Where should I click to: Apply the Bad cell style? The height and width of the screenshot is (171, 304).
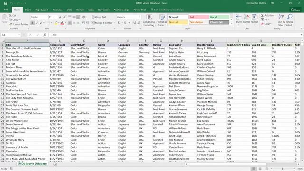coord(199,17)
